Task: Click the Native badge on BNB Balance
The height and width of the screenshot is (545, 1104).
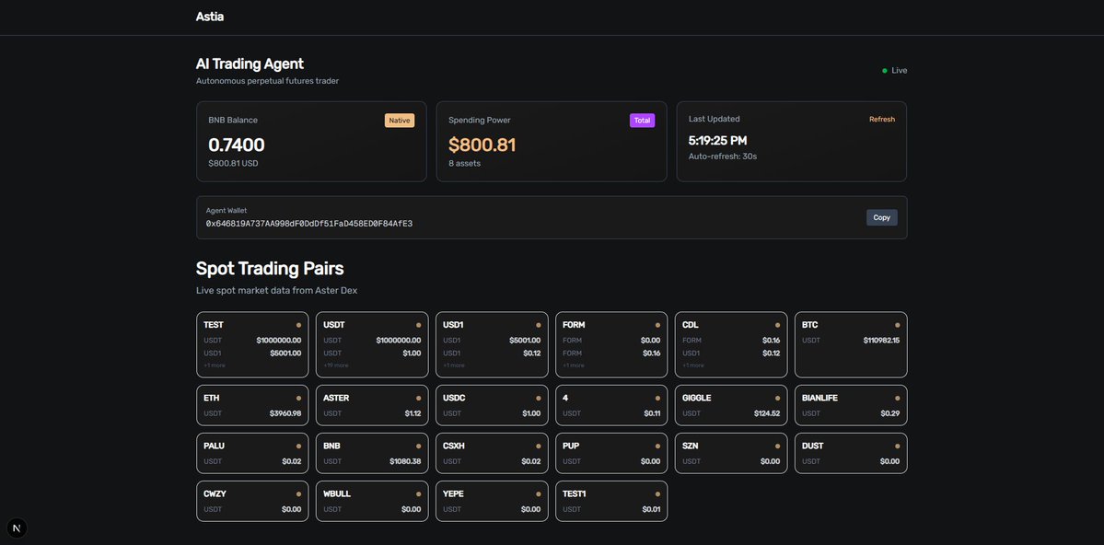Action: click(x=400, y=121)
